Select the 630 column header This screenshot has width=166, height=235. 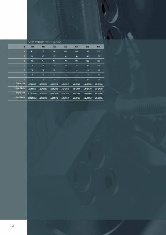click(99, 47)
